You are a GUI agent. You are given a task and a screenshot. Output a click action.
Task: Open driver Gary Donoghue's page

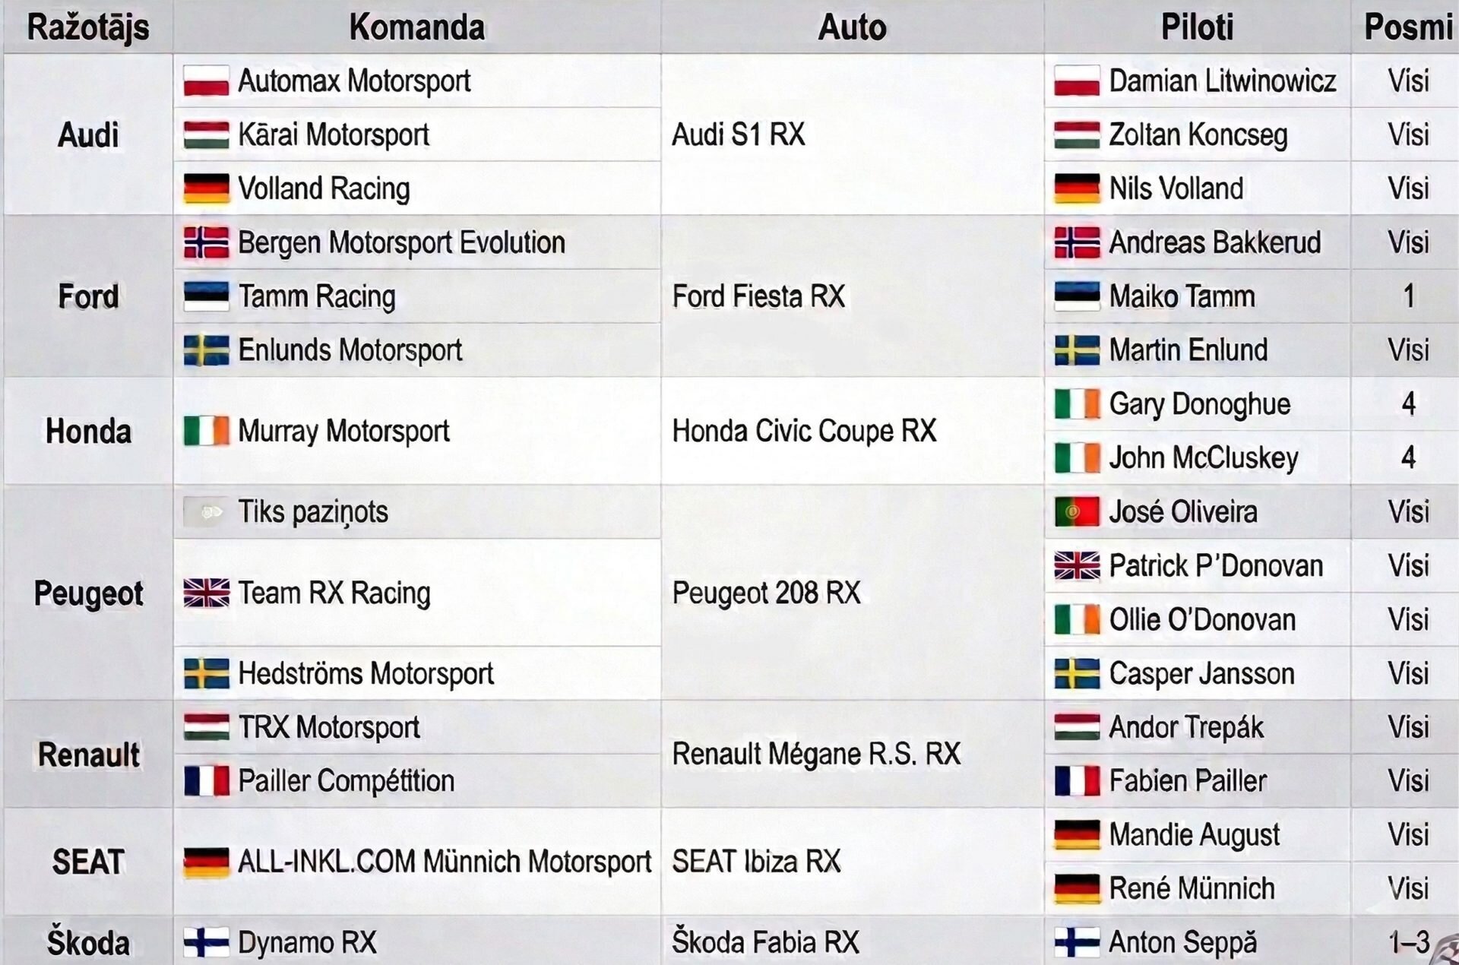[1199, 404]
